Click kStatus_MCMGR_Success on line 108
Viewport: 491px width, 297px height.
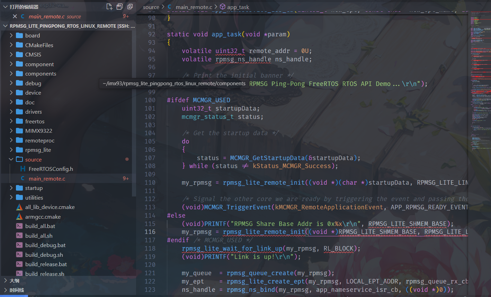[292, 166]
